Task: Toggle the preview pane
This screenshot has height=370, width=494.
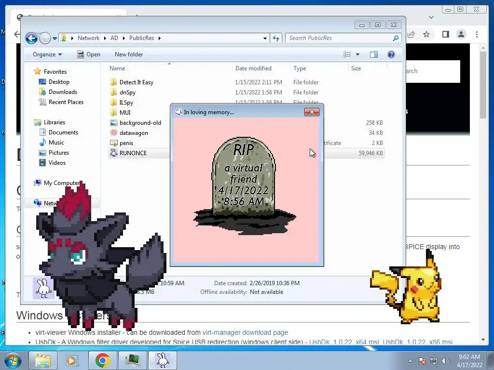Action: click(374, 54)
